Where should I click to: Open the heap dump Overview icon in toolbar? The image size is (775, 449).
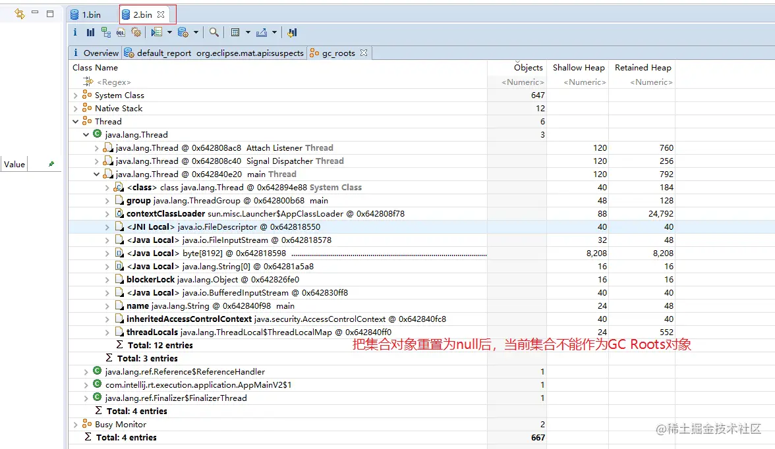coord(75,32)
